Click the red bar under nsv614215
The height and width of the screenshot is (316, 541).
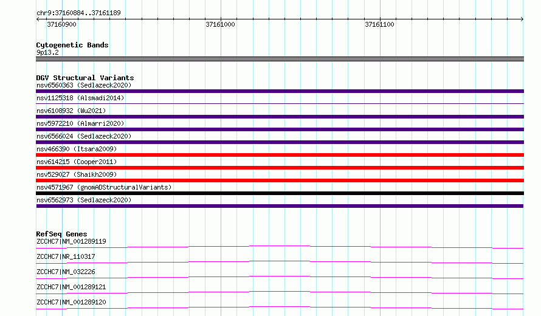280,168
